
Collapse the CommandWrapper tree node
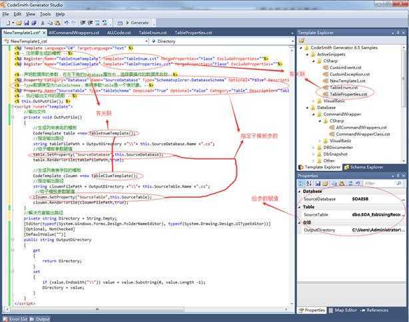coord(314,114)
